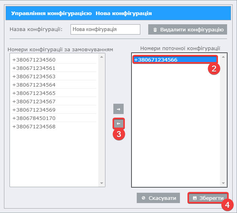The height and width of the screenshot is (213, 237).
Task: Select number +380671234563 in default list
Action: [x=54, y=76]
